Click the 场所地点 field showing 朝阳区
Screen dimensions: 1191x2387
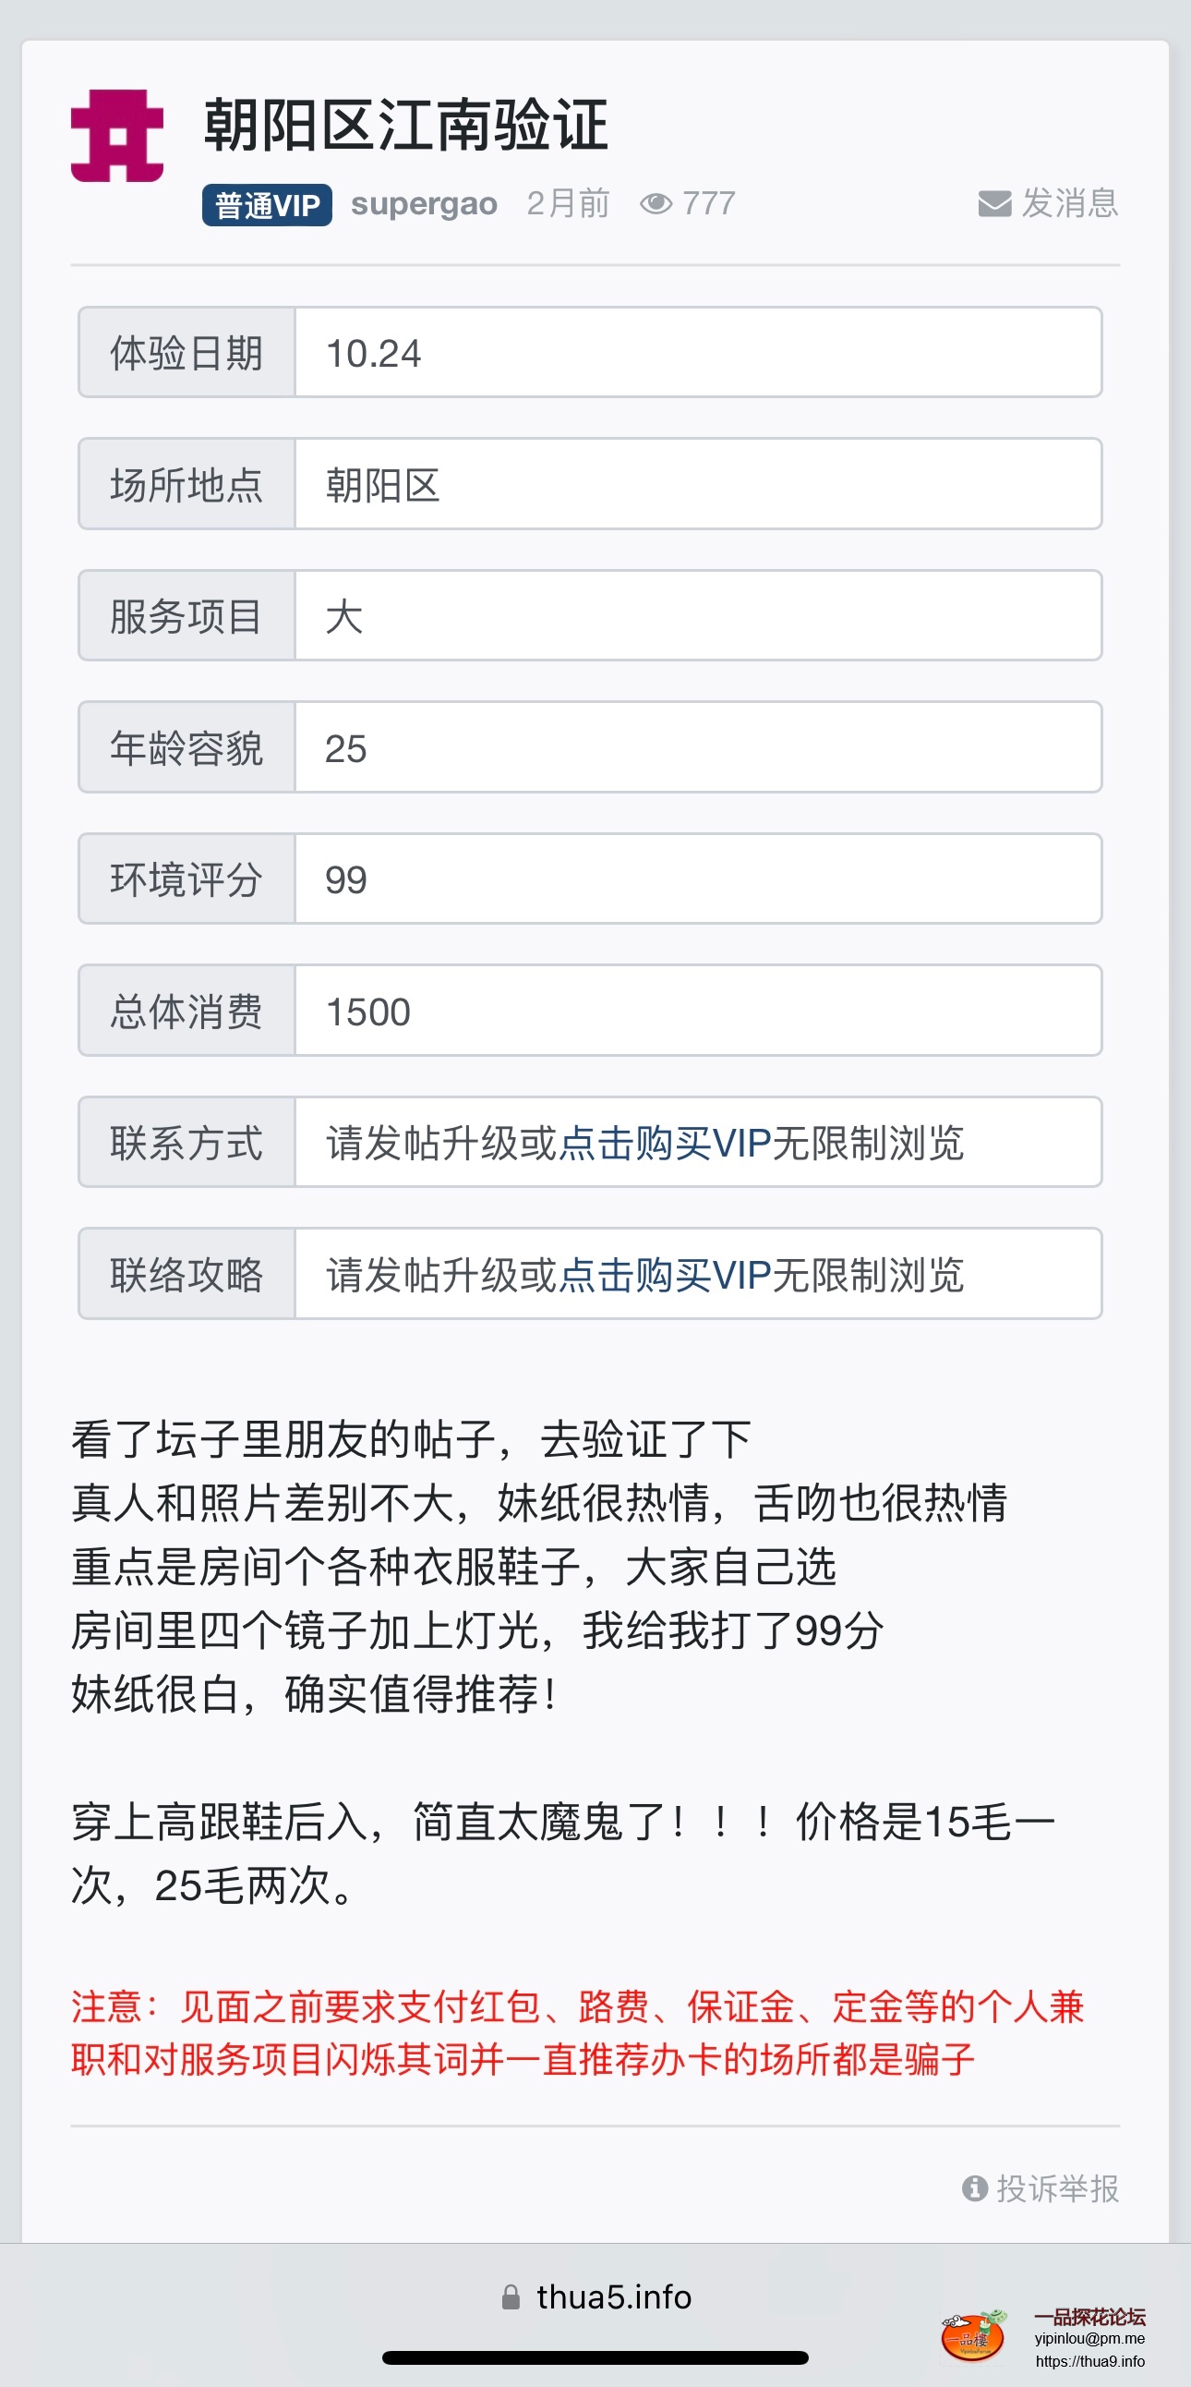click(x=697, y=485)
